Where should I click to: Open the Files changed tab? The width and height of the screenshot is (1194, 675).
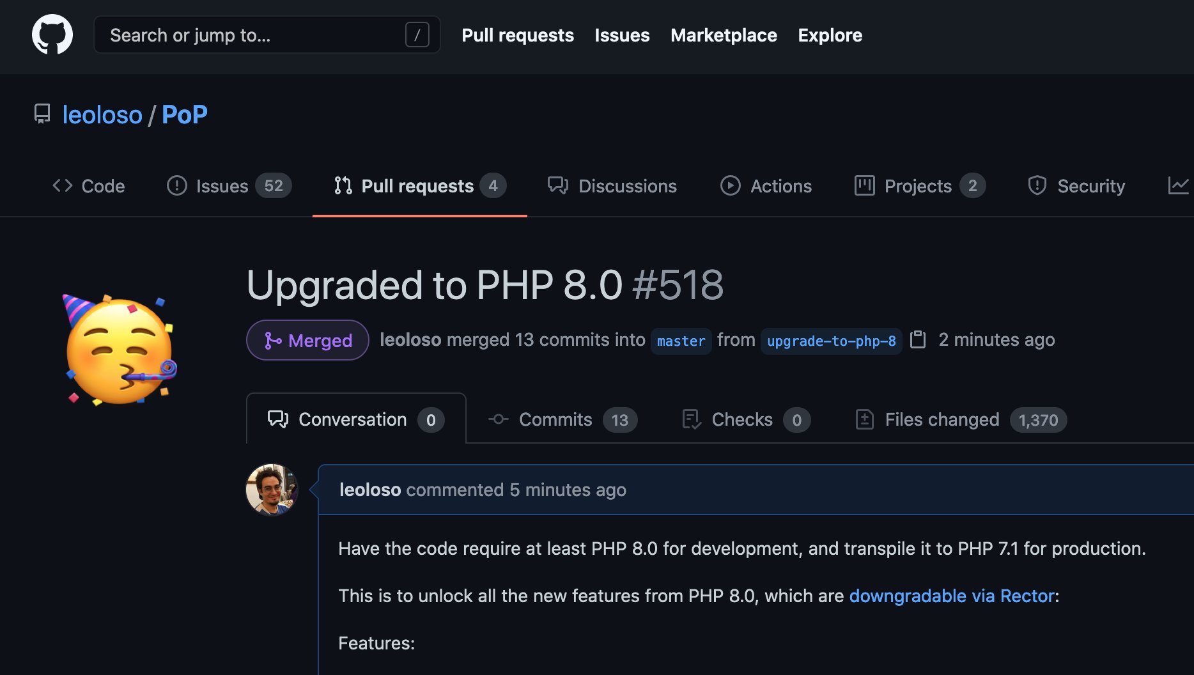click(961, 419)
